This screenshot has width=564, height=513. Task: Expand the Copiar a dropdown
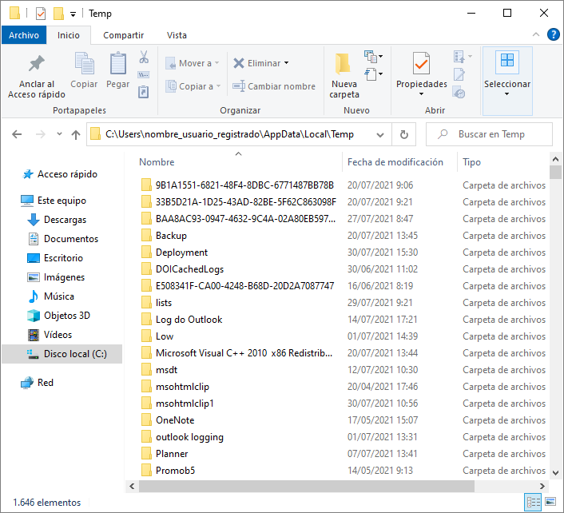coord(218,86)
